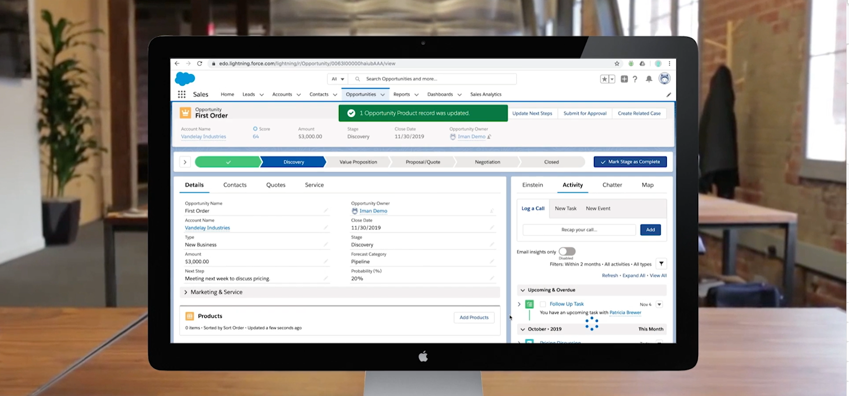This screenshot has width=849, height=396.
Task: Open the help question mark icon
Action: pyautogui.click(x=635, y=79)
